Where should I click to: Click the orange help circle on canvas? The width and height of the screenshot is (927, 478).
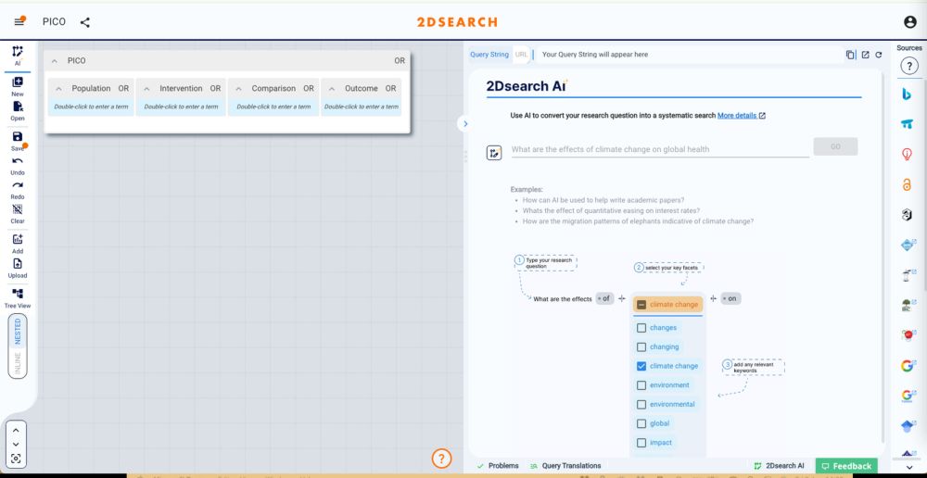coord(441,458)
